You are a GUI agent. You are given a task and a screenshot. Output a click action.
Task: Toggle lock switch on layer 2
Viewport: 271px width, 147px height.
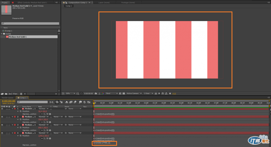pyautogui.click(x=9, y=117)
